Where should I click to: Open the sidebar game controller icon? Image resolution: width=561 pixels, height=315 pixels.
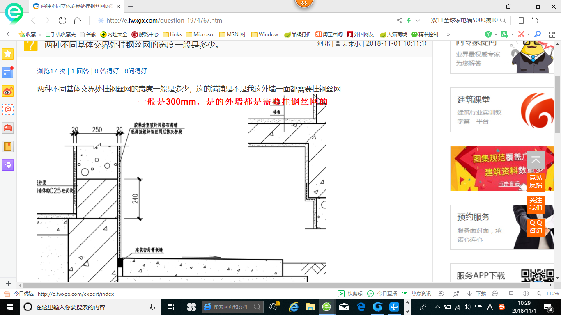click(x=8, y=128)
